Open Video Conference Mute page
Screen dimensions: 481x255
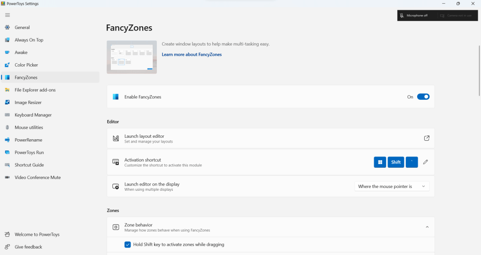[50, 178]
